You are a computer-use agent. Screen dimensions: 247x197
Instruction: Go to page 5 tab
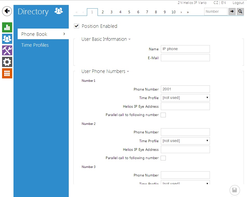[129, 12]
